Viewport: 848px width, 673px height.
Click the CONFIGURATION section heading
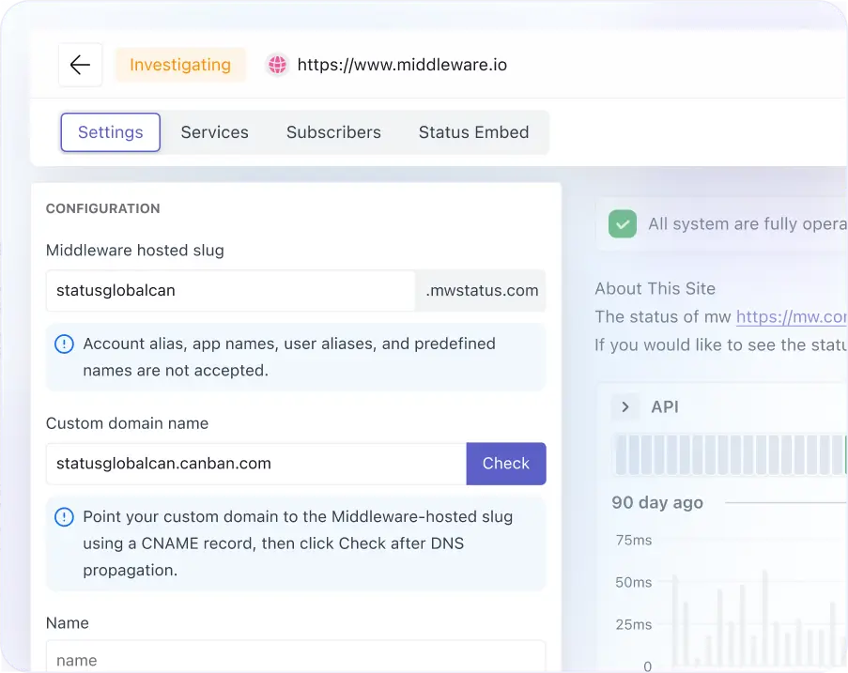(x=102, y=208)
